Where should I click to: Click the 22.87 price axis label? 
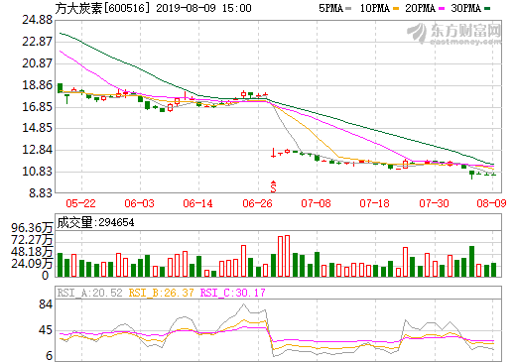(x=37, y=42)
